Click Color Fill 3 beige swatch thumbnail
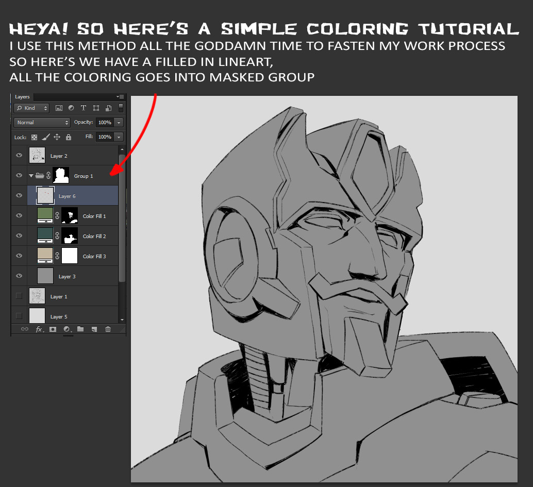This screenshot has width=533, height=487. (45, 256)
